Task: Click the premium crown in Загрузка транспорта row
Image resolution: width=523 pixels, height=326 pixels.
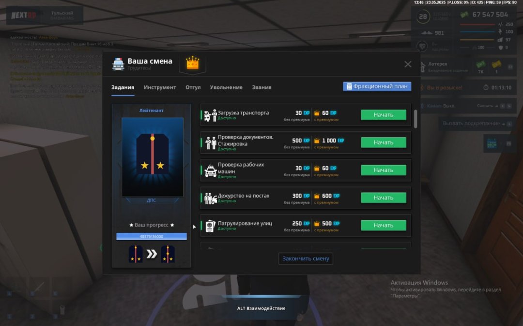Action: coord(317,113)
